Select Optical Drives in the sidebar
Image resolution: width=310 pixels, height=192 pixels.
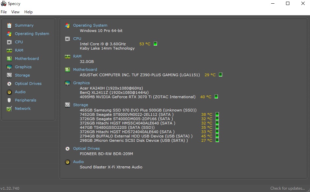click(28, 84)
